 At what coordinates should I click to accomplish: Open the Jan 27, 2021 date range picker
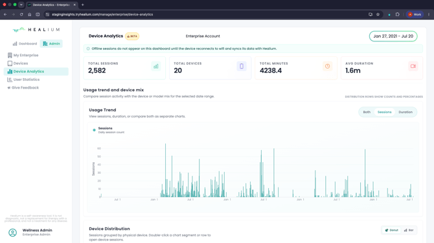[x=393, y=36]
